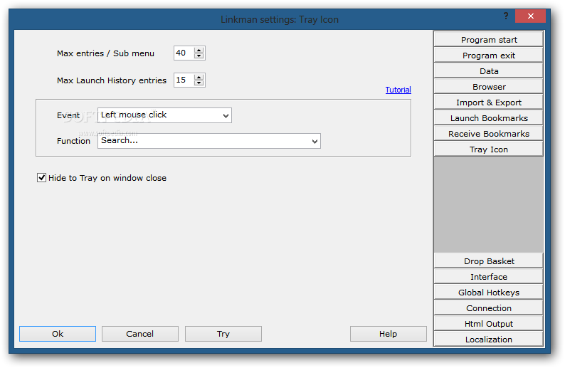Select the Localization tab
The image size is (565, 368).
coord(488,339)
